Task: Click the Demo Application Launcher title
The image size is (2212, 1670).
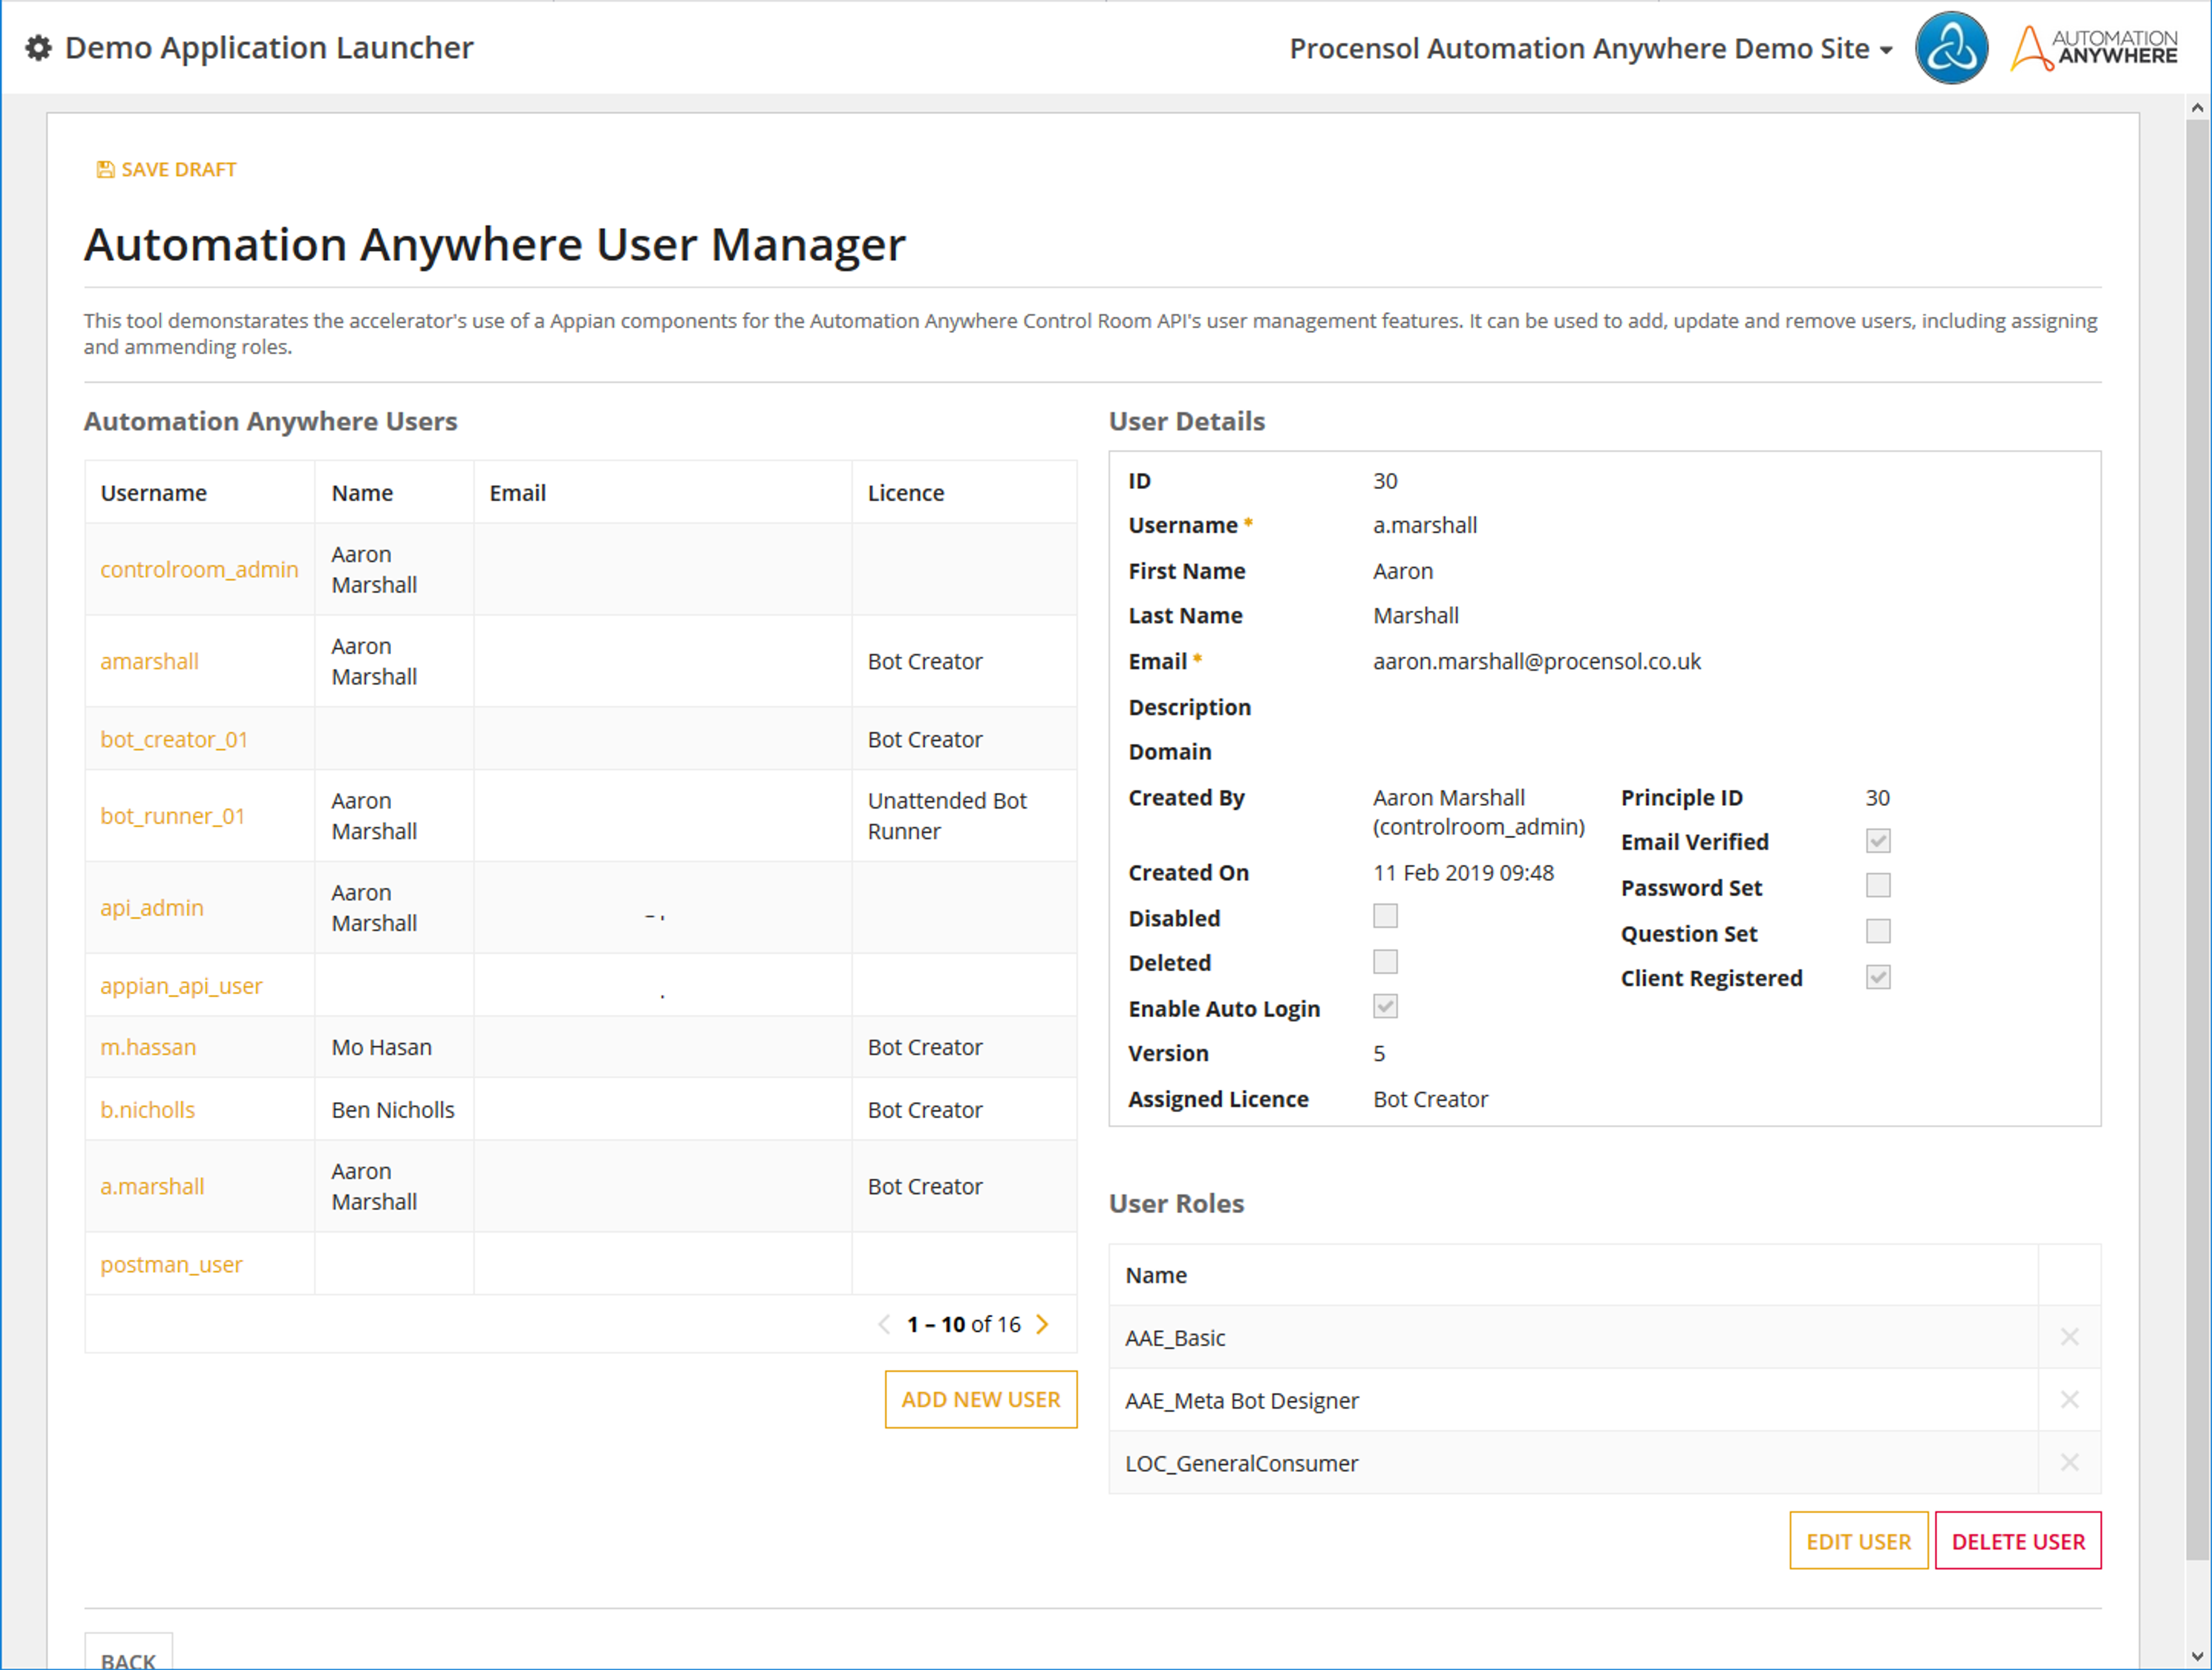Action: pos(269,48)
